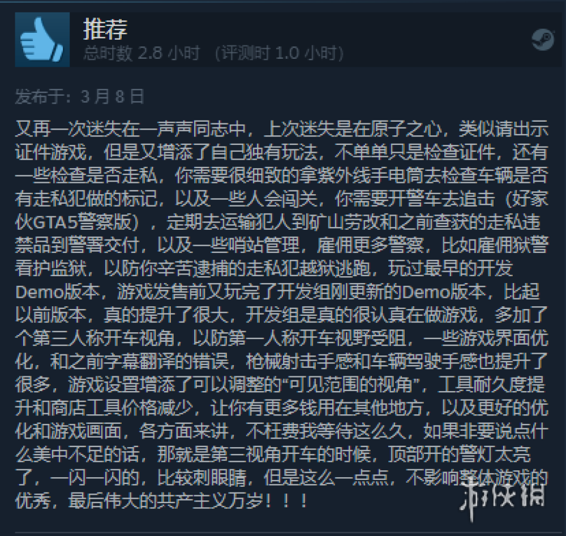Click the 游侠网 watermark logo

pyautogui.click(x=503, y=496)
